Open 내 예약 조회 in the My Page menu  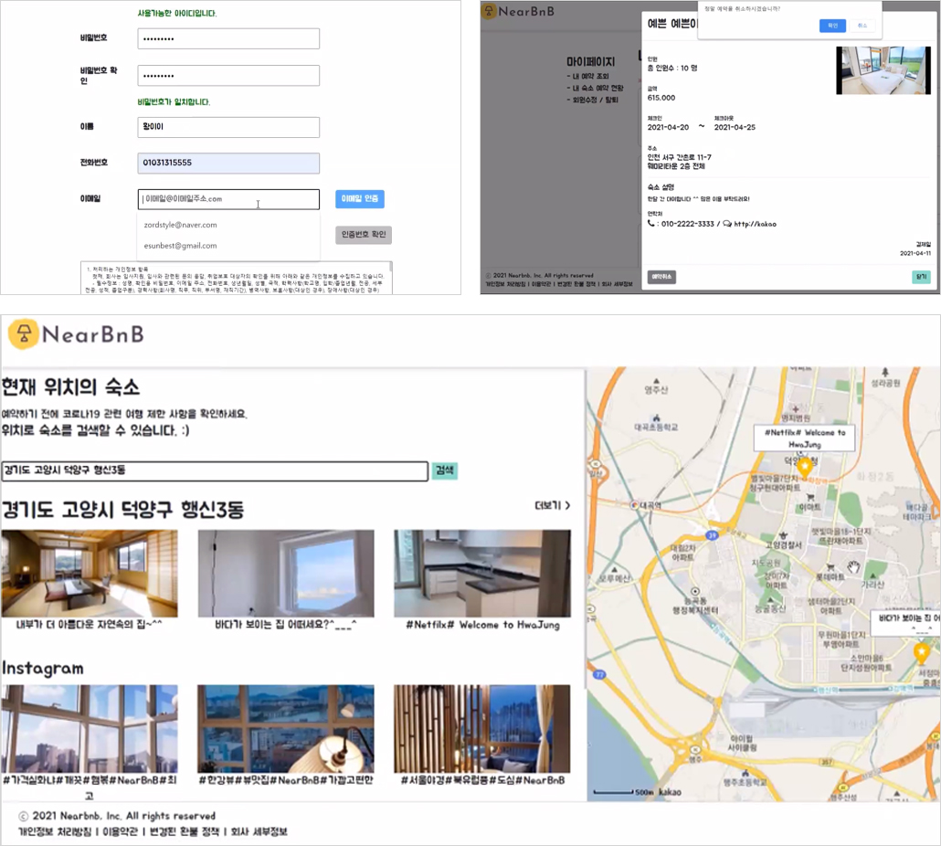pyautogui.click(x=587, y=76)
